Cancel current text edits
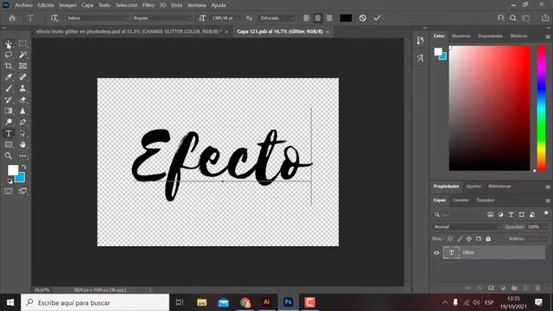Viewport: 553px width, 311px height. point(363,18)
